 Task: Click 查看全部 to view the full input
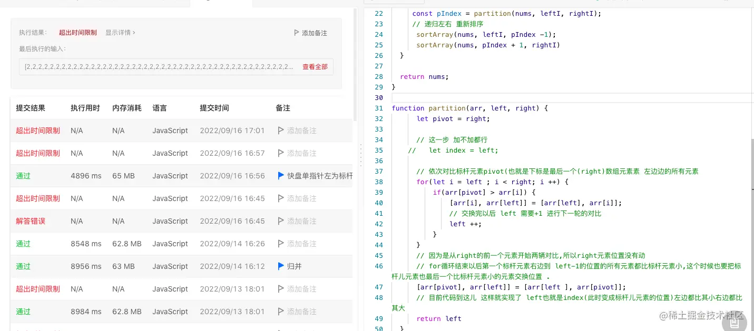[x=315, y=67]
